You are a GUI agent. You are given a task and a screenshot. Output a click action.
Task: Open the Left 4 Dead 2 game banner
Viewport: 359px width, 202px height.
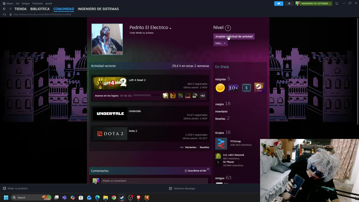[110, 83]
